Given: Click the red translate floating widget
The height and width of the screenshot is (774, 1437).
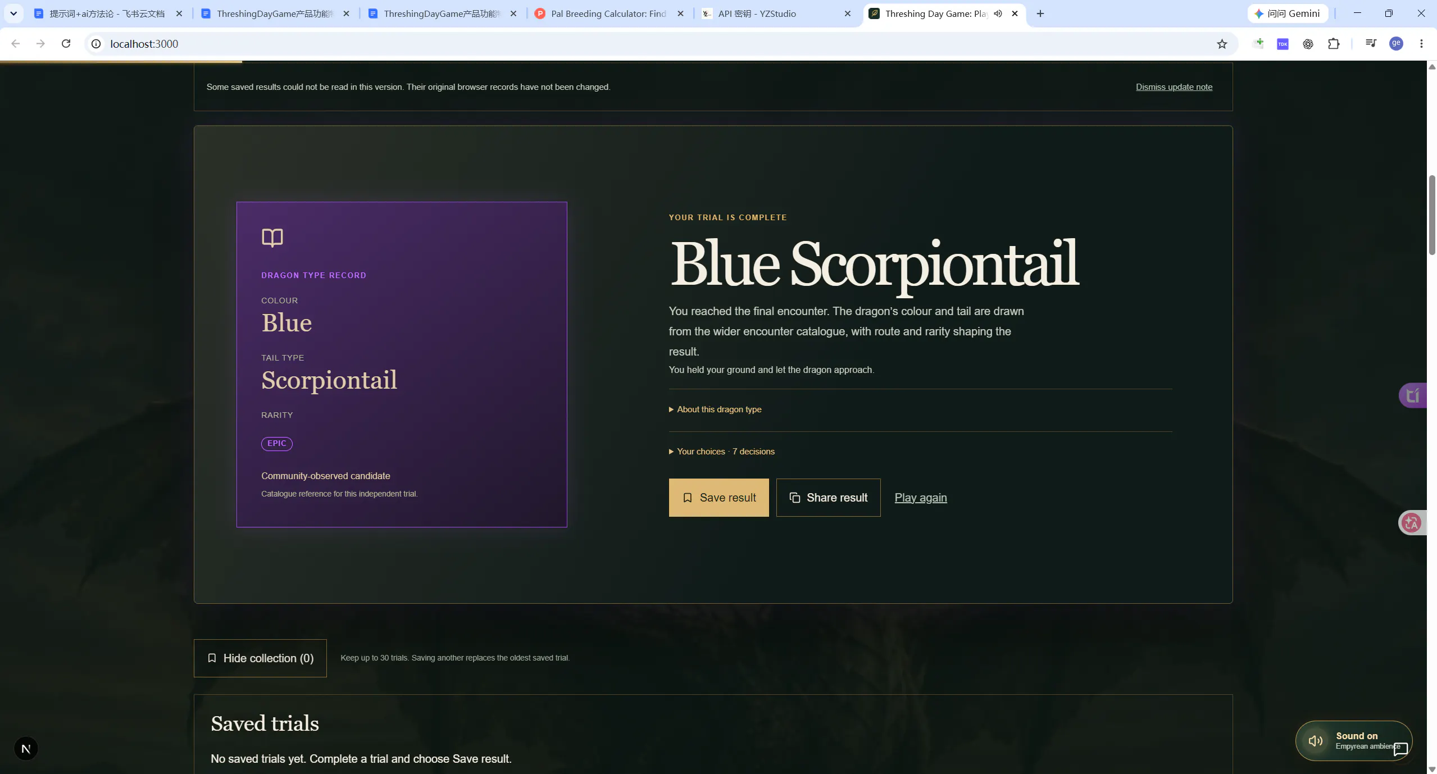Looking at the screenshot, I should [1411, 523].
